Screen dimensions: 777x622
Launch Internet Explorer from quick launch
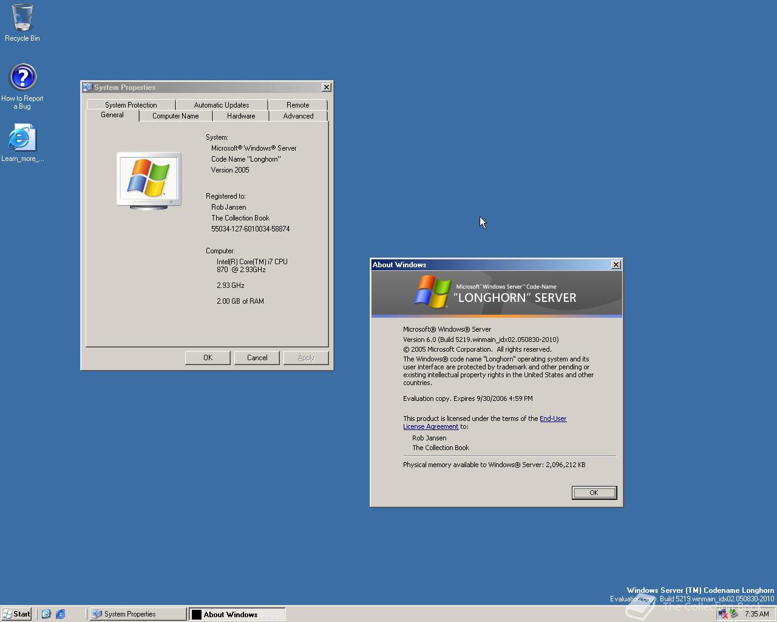pyautogui.click(x=60, y=614)
